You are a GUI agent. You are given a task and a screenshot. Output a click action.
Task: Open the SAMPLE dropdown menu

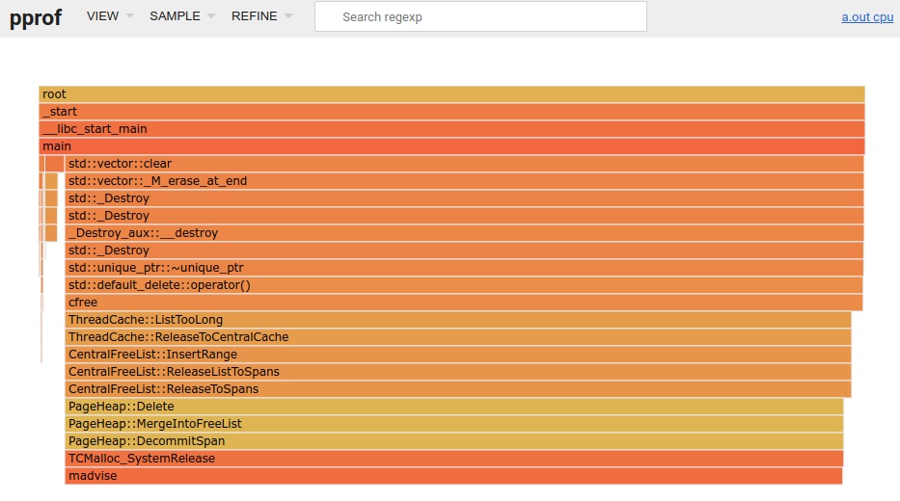(182, 16)
